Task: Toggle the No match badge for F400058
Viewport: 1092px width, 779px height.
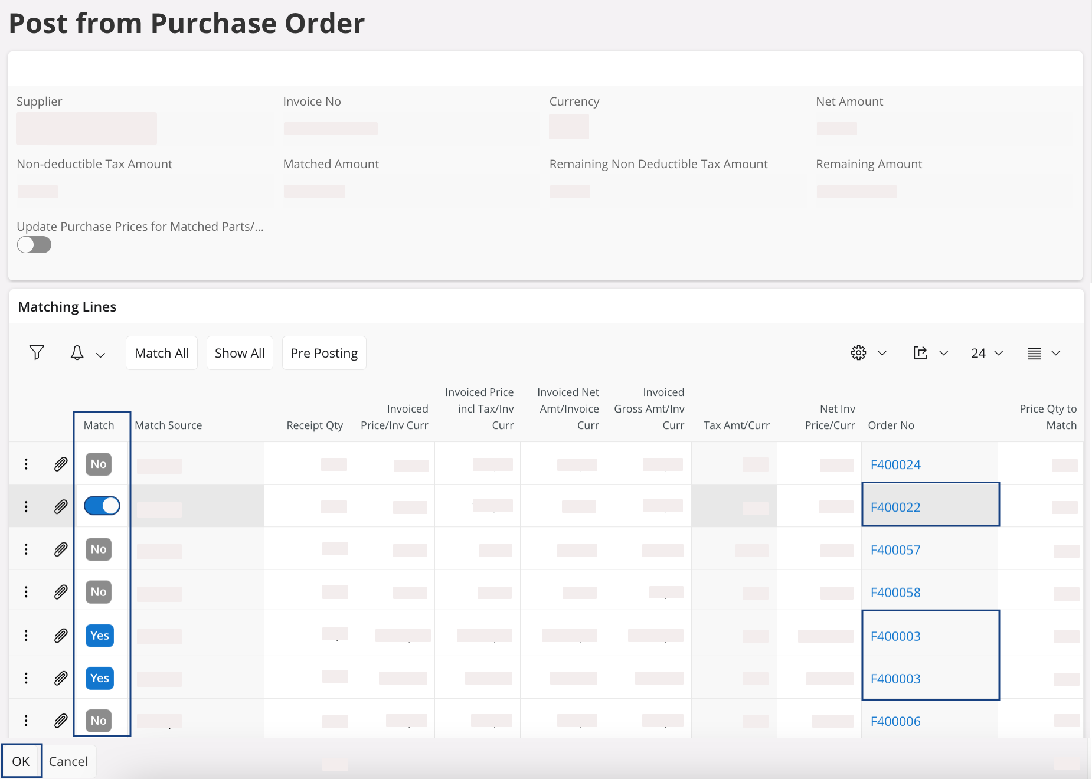Action: (x=99, y=592)
